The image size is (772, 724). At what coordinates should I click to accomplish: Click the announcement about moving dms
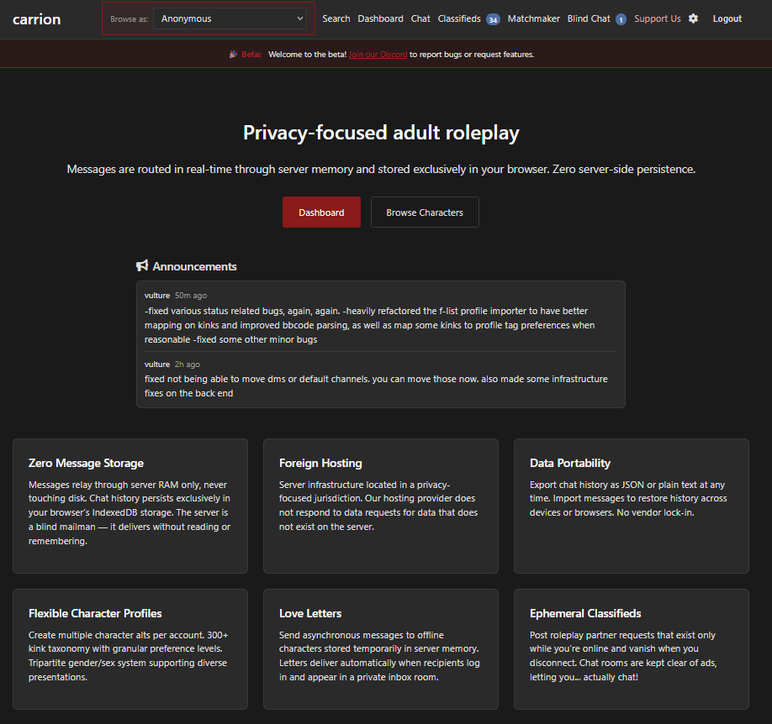tap(376, 386)
